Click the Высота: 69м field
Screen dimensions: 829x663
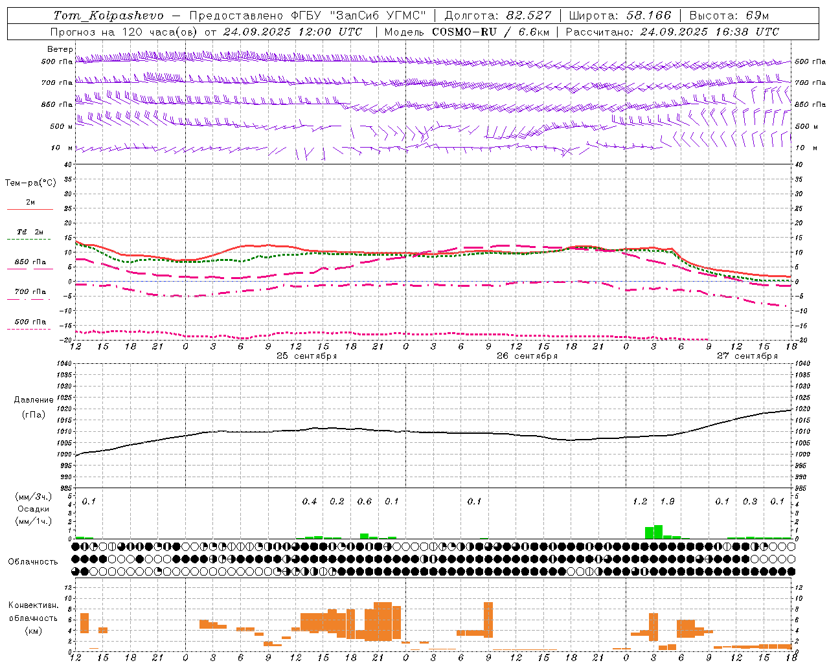click(729, 16)
